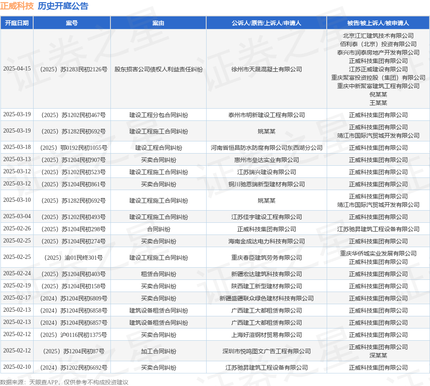Click defendant 重庆华侨城实业发展有限公司

(378, 253)
